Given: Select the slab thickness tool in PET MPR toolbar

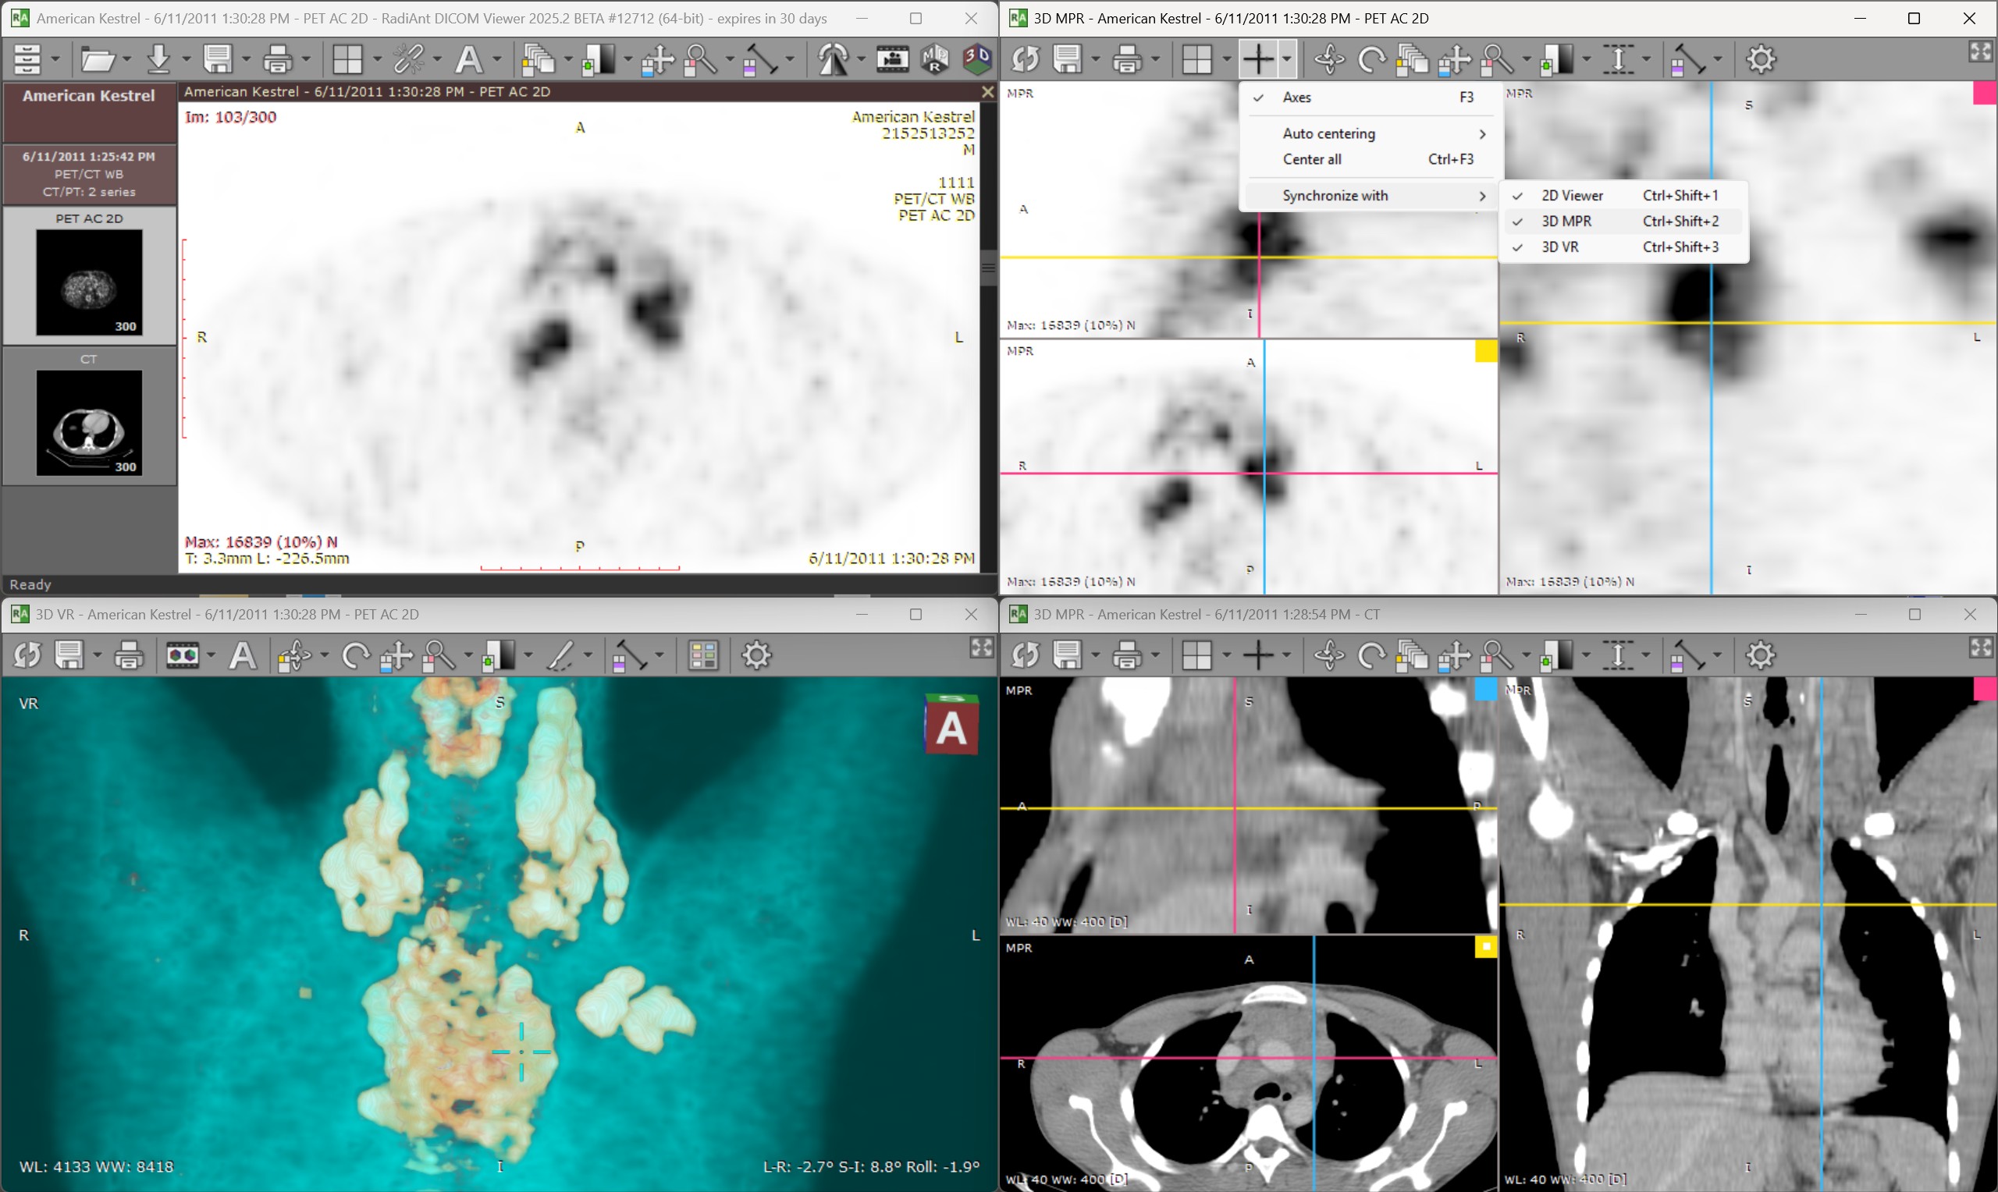Looking at the screenshot, I should (x=1618, y=59).
